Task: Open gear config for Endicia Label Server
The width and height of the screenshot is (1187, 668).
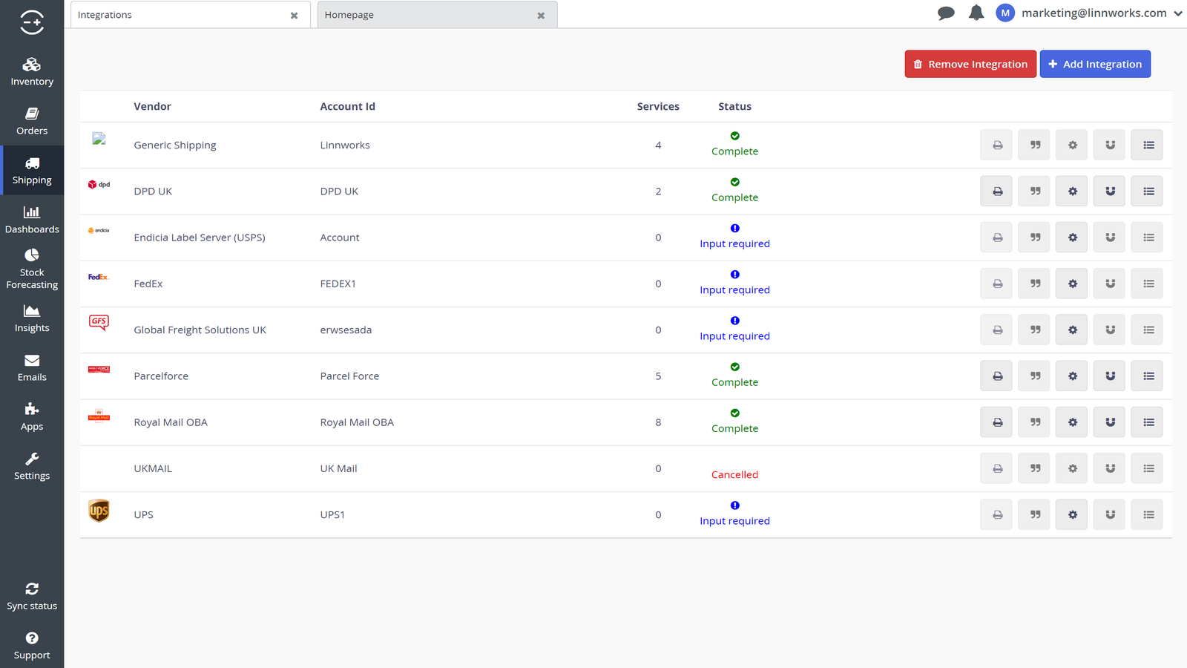Action: (1072, 238)
